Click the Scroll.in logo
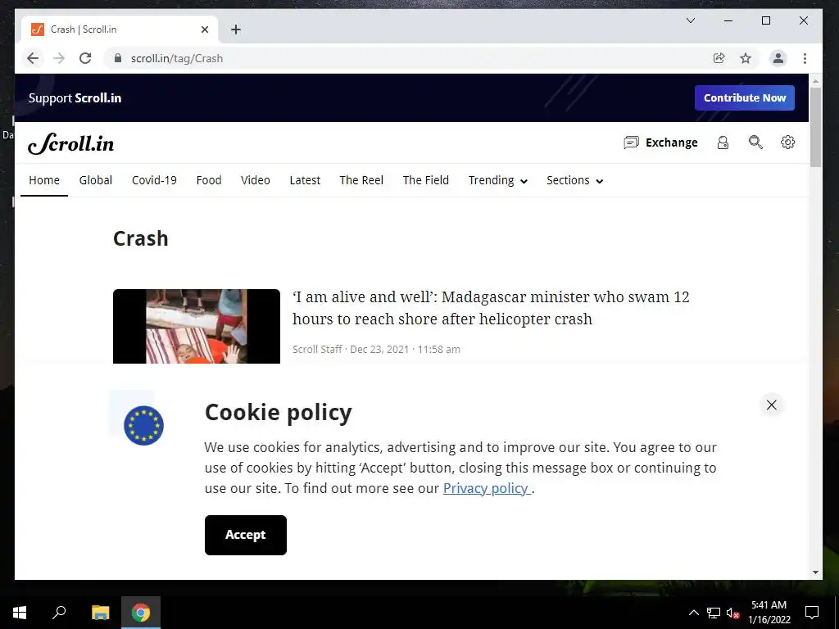The height and width of the screenshot is (629, 839). pos(70,143)
